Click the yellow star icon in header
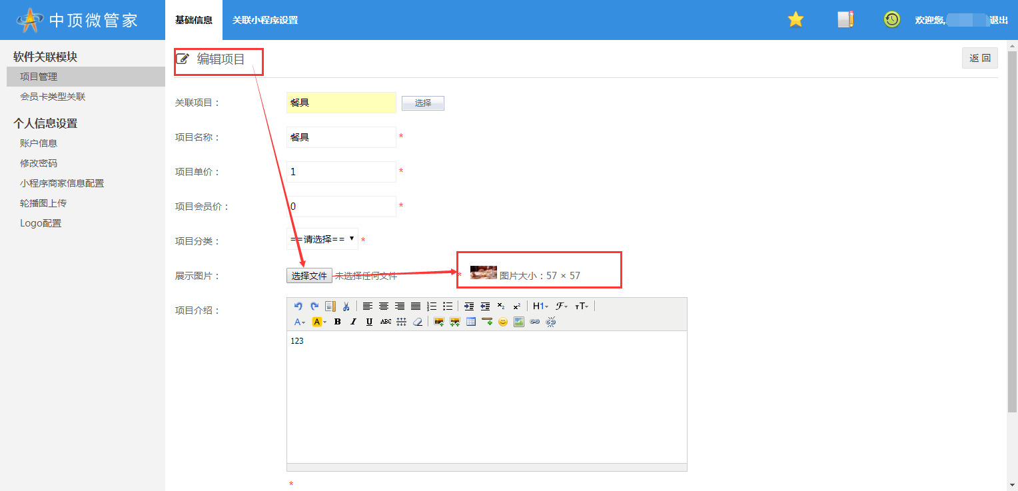The height and width of the screenshot is (491, 1018). pyautogui.click(x=795, y=19)
